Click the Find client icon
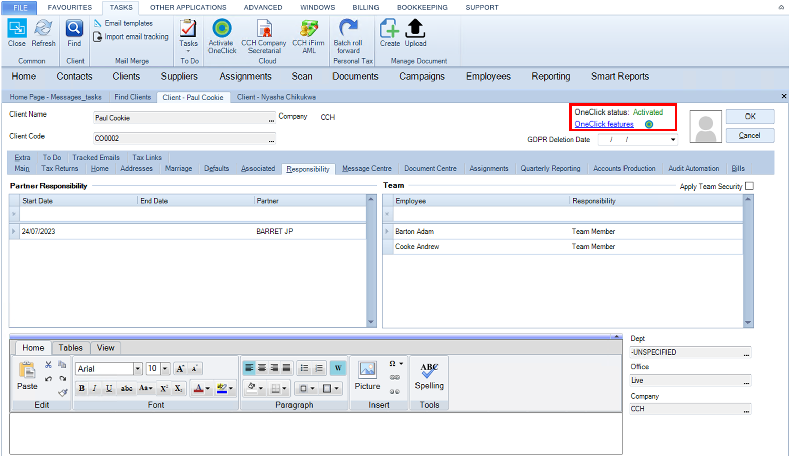 [74, 33]
